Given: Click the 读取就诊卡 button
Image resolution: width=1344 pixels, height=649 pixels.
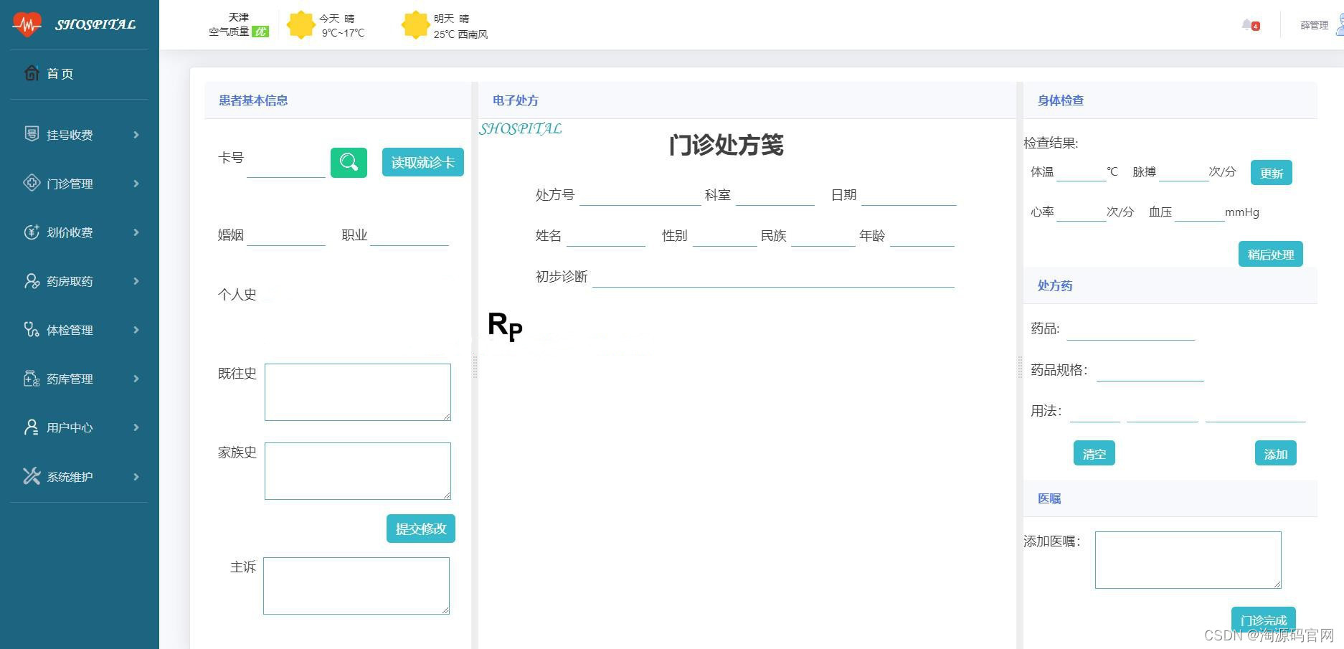Looking at the screenshot, I should [423, 162].
